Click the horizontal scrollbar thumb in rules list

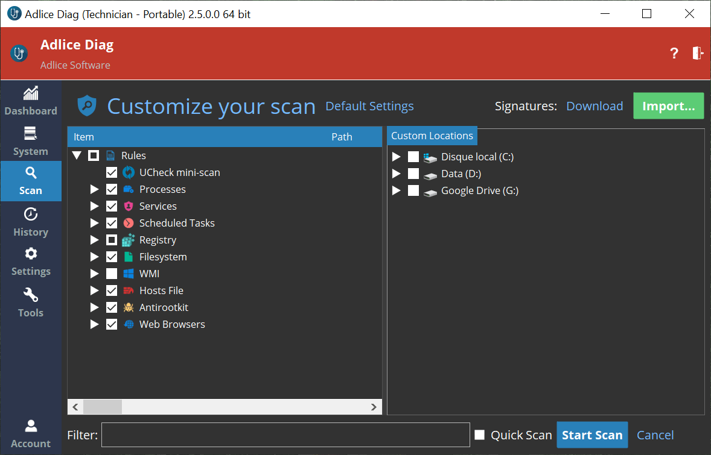pos(102,407)
